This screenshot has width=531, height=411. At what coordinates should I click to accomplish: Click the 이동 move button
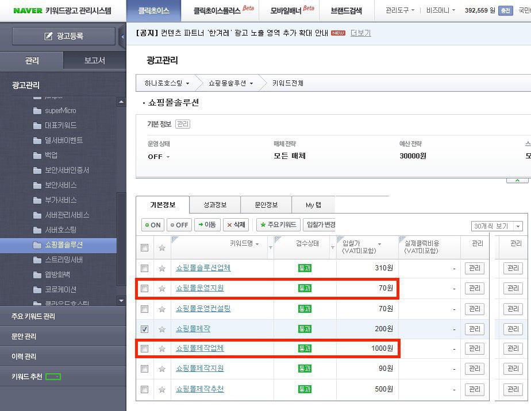[x=207, y=225]
